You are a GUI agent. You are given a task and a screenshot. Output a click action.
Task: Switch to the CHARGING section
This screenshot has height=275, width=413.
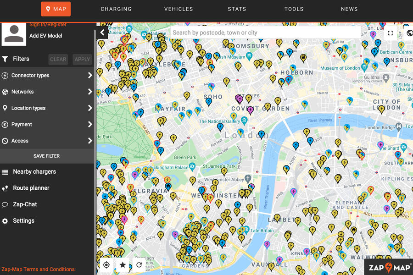pyautogui.click(x=116, y=9)
